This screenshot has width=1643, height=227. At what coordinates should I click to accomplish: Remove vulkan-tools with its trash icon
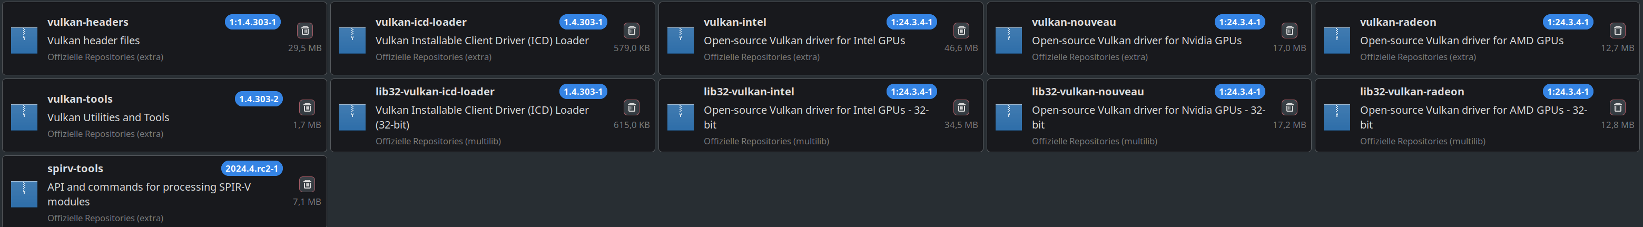click(x=307, y=108)
